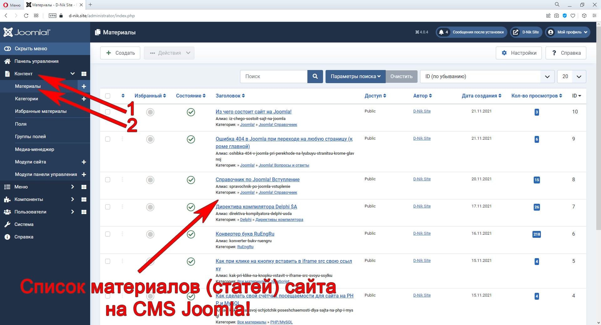Click view count badge 218

(x=537, y=234)
